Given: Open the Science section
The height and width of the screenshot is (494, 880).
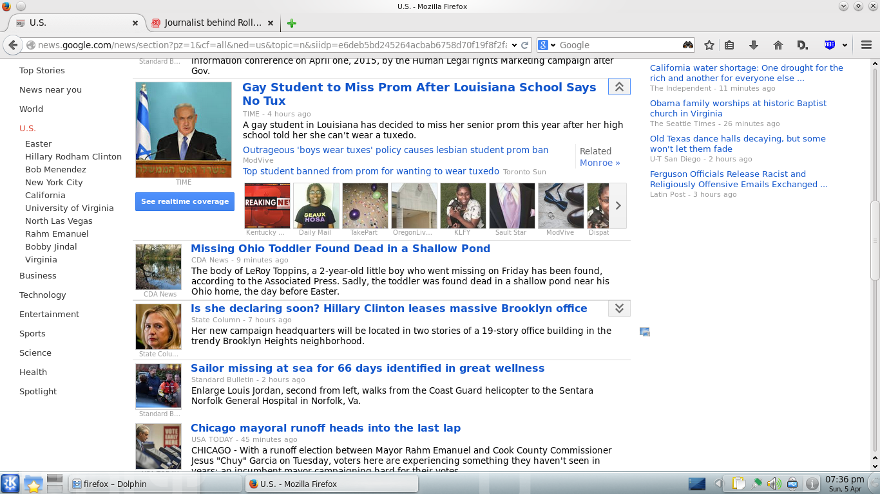Looking at the screenshot, I should (35, 352).
